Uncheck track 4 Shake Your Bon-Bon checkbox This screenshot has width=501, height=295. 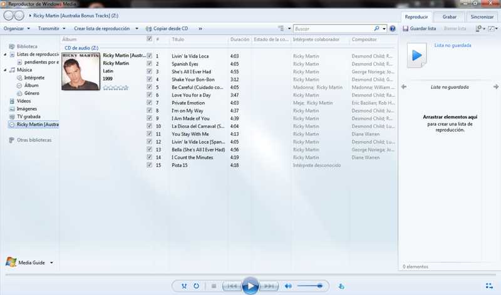pyautogui.click(x=149, y=79)
